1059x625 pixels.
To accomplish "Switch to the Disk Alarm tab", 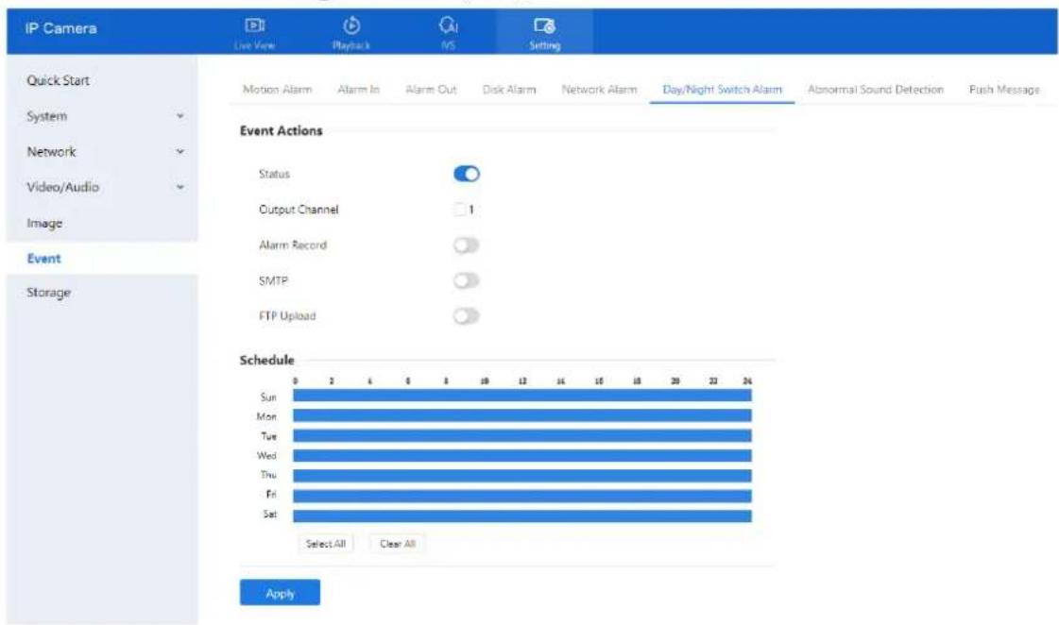I will click(509, 89).
